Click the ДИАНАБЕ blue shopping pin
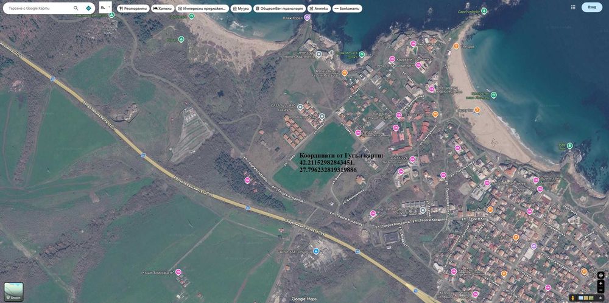This screenshot has width=609, height=303. pyautogui.click(x=316, y=251)
